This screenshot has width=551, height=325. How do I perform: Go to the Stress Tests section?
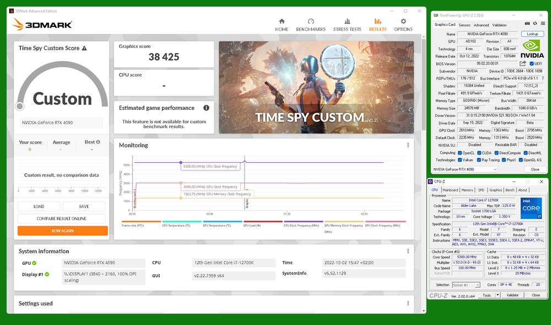(x=347, y=25)
